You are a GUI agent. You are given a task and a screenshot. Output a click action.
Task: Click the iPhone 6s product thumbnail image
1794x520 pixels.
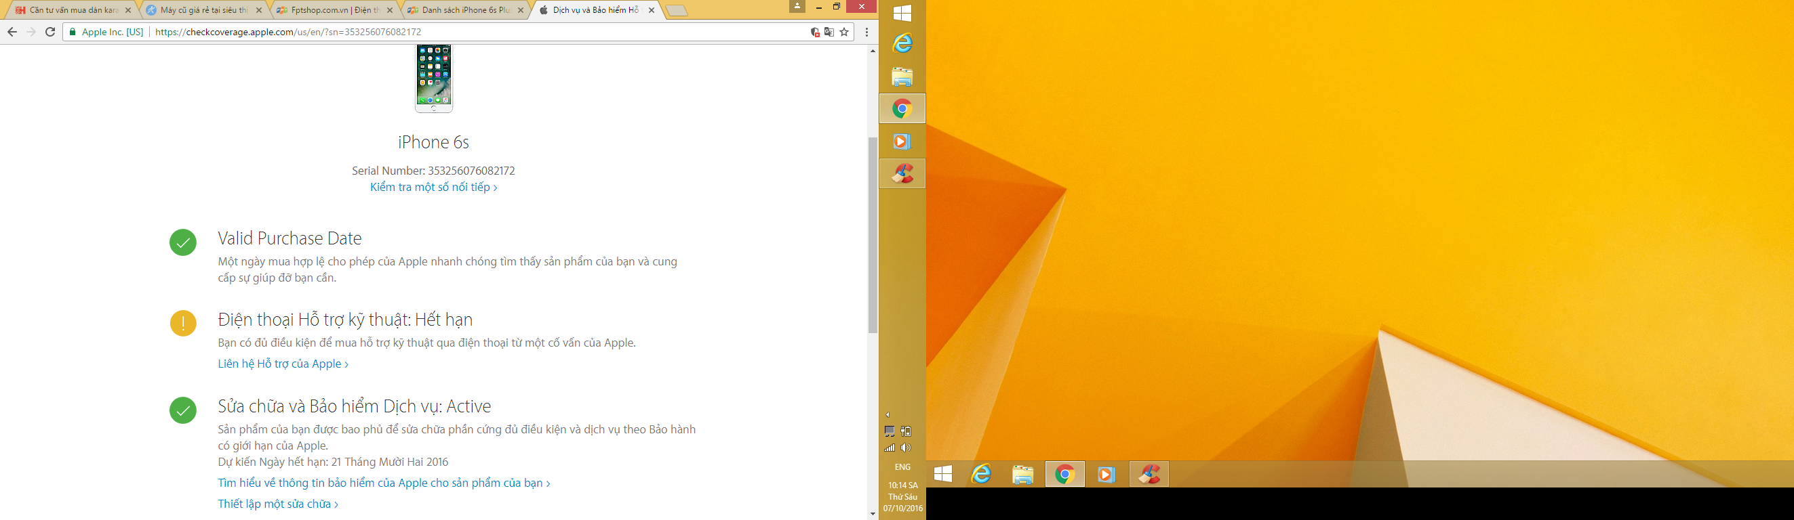pos(433,78)
